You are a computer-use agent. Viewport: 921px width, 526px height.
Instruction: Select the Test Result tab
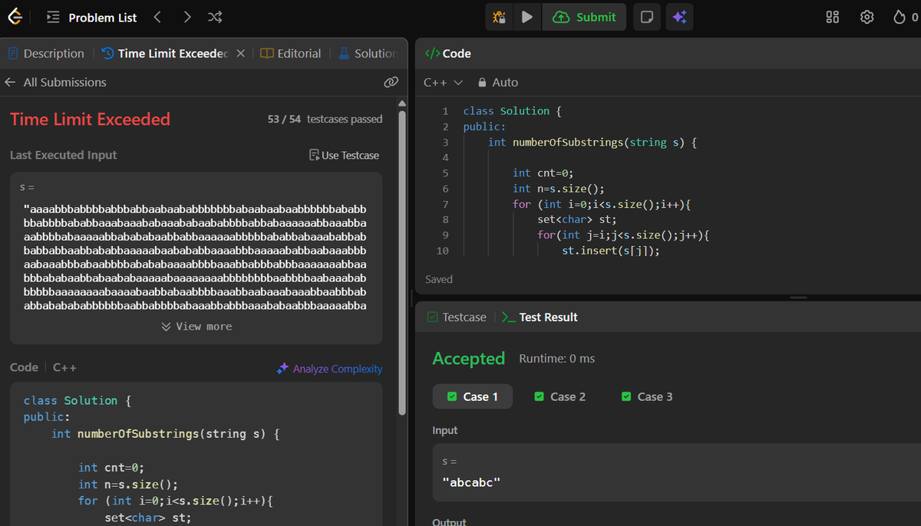(x=540, y=317)
